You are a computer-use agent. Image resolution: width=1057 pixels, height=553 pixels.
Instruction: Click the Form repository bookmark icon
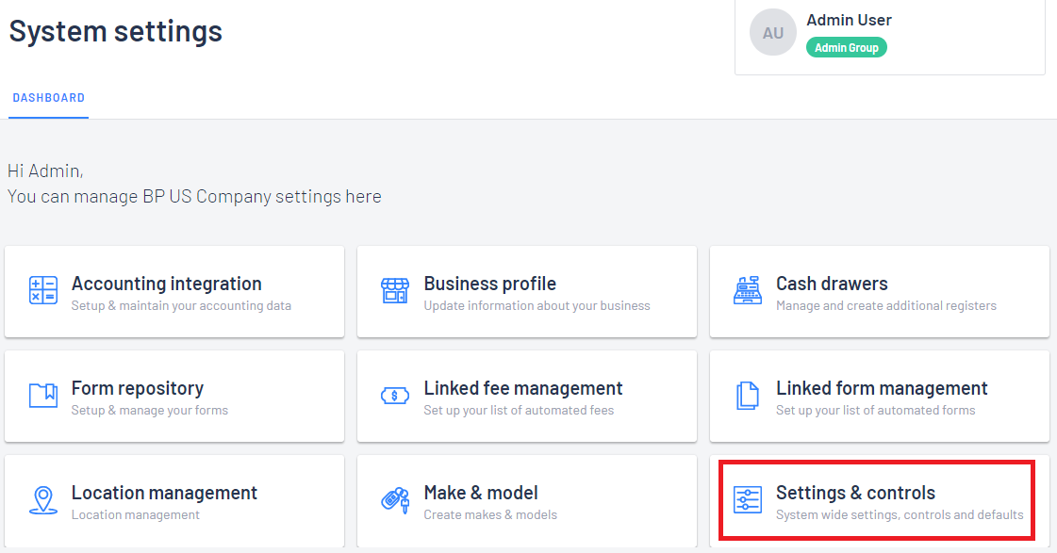[43, 396]
